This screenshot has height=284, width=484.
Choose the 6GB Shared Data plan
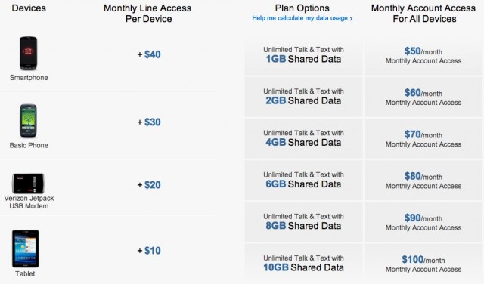click(303, 180)
